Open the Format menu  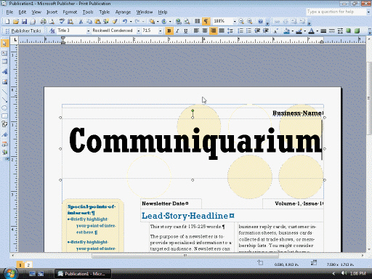coord(70,12)
